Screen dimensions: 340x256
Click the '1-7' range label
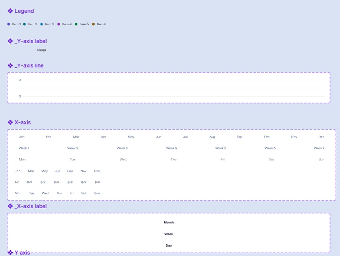[17, 182]
